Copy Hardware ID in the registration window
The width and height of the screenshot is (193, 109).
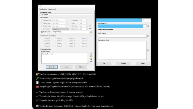(148, 26)
